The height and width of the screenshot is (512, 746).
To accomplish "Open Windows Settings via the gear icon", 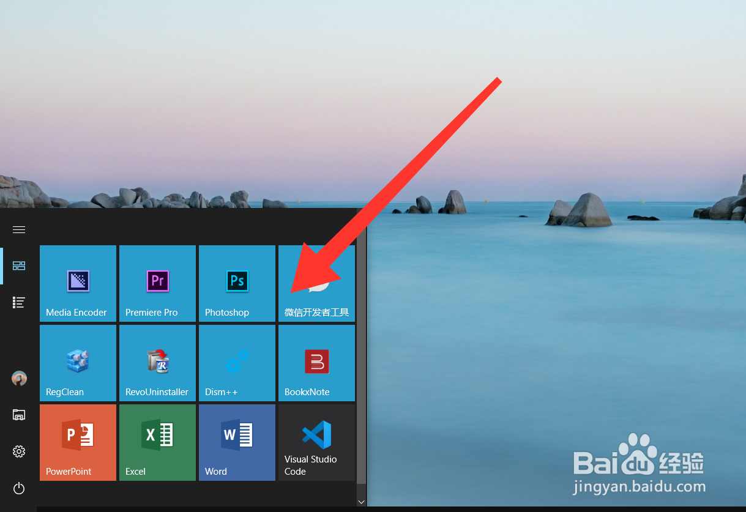I will click(18, 451).
